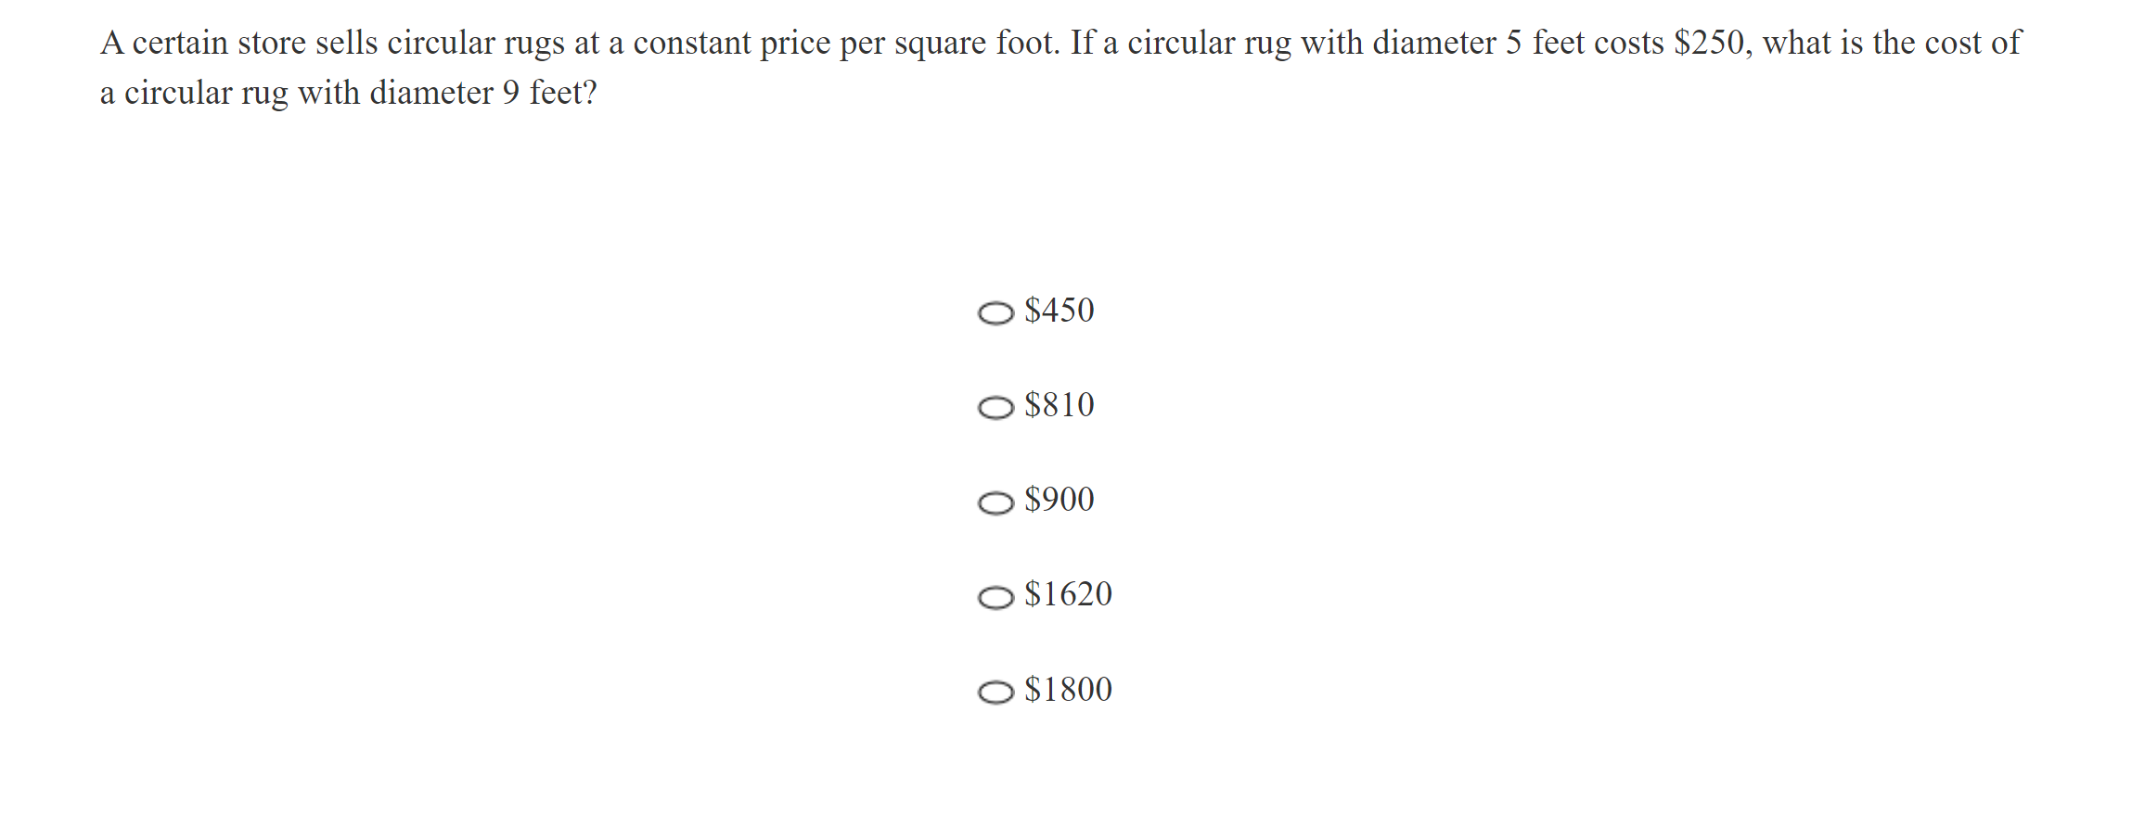Click the $900 answer label text
The image size is (2132, 826).
point(1059,500)
